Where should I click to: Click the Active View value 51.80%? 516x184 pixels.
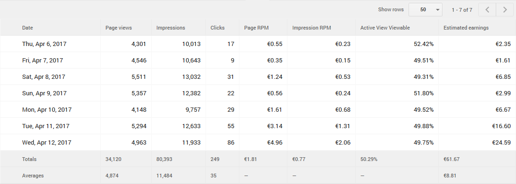click(x=424, y=93)
